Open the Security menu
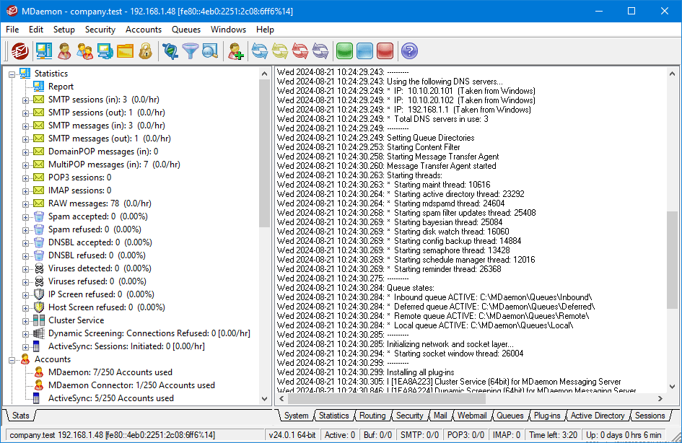 100,30
